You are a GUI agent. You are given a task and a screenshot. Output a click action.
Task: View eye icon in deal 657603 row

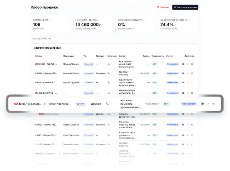(x=183, y=125)
